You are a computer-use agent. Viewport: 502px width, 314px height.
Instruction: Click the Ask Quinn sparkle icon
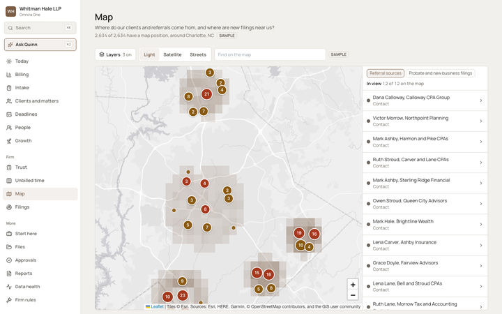click(x=10, y=45)
